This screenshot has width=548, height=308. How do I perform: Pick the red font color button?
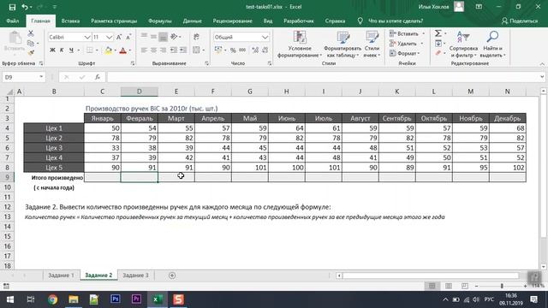tap(122, 50)
